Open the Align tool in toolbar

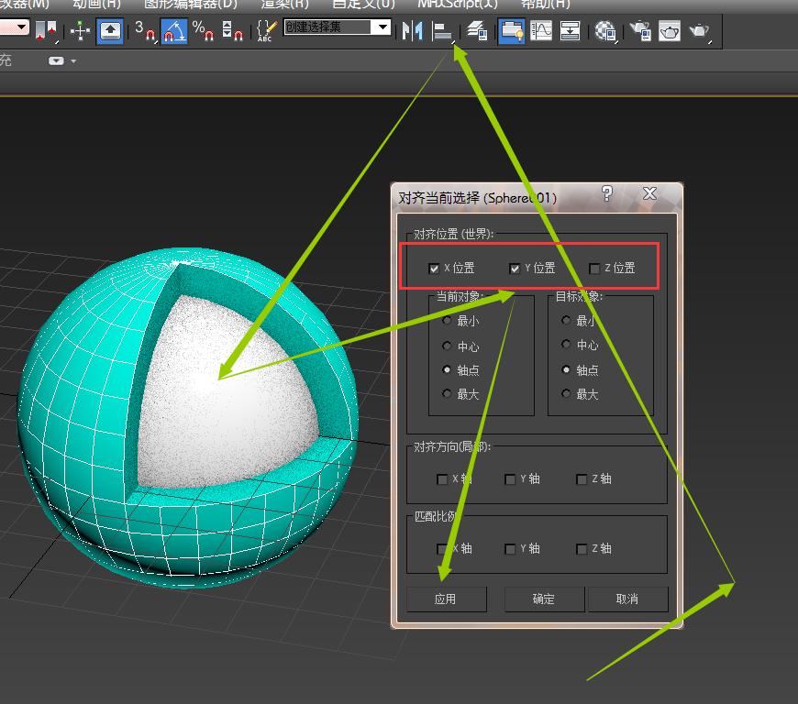tap(442, 31)
